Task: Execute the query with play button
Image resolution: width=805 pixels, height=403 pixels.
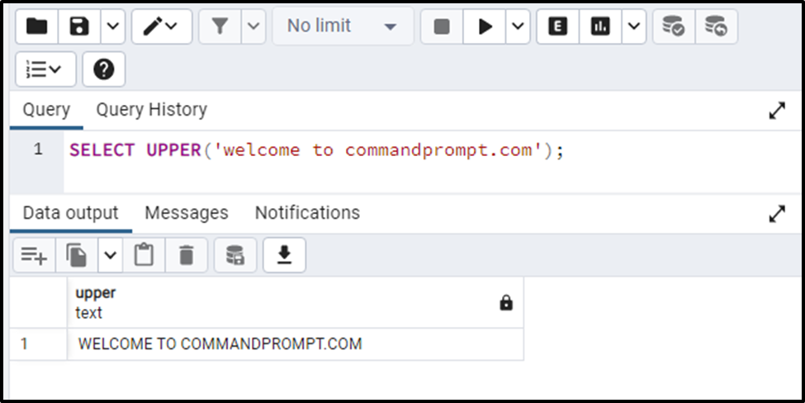Action: 485,26
